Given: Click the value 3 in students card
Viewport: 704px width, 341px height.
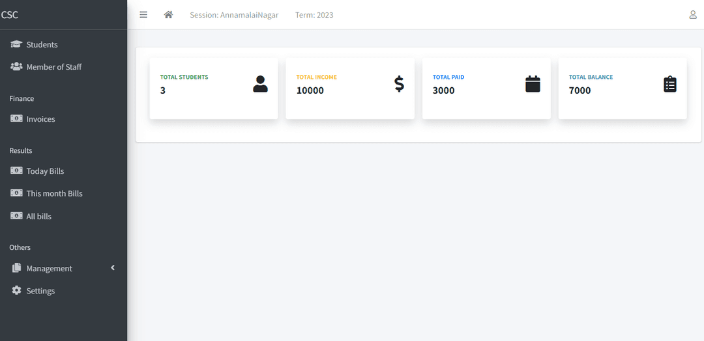Looking at the screenshot, I should point(162,90).
